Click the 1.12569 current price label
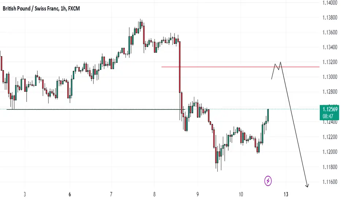This screenshot has height=201, width=341. (x=330, y=109)
